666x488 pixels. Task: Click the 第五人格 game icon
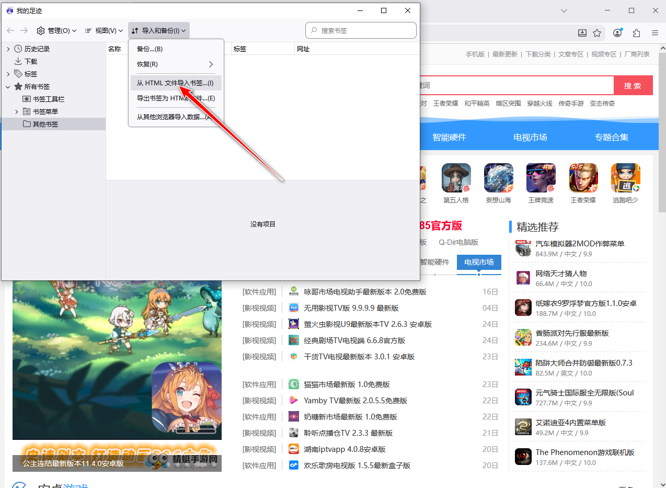coord(456,178)
